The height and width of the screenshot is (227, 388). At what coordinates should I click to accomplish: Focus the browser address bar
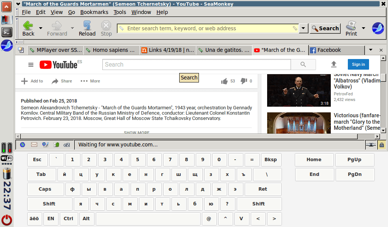208,28
